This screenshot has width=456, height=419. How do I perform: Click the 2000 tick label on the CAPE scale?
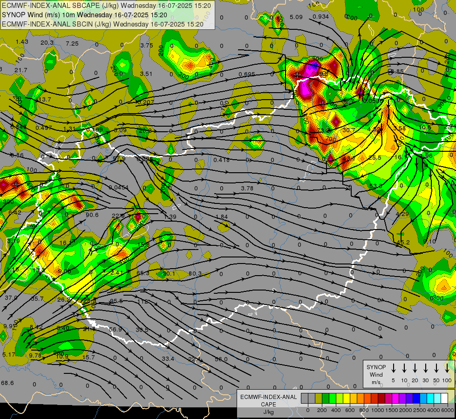tap(406, 410)
